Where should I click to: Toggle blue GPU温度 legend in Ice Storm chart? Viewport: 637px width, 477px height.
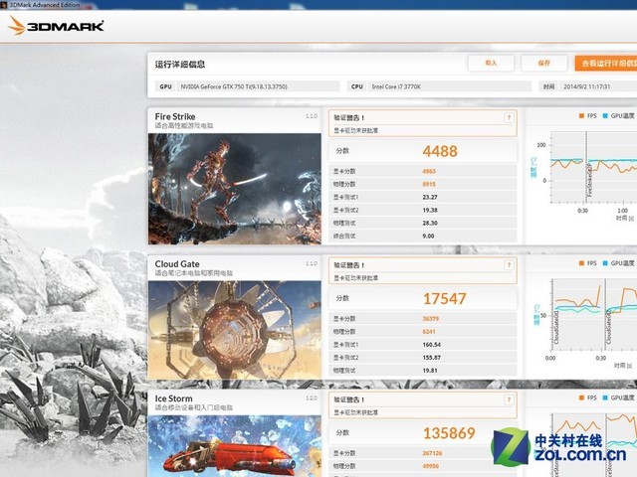click(618, 397)
